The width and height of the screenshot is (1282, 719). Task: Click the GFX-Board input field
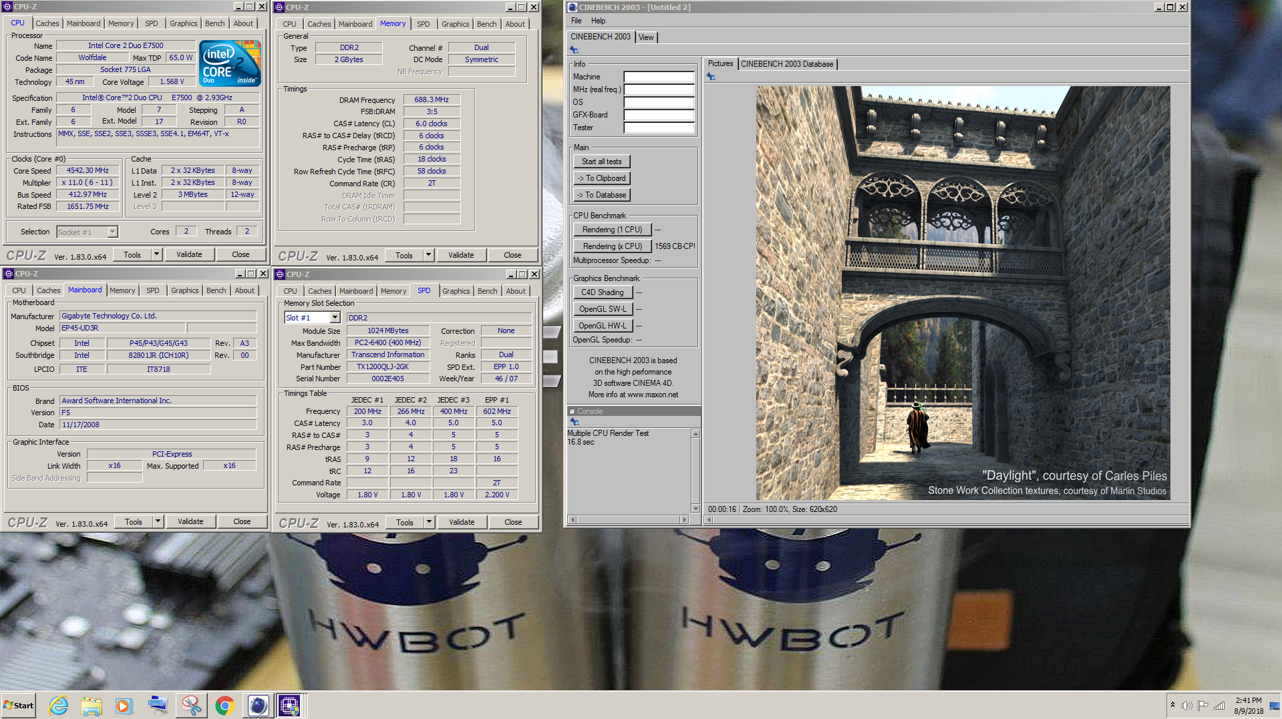tap(659, 115)
